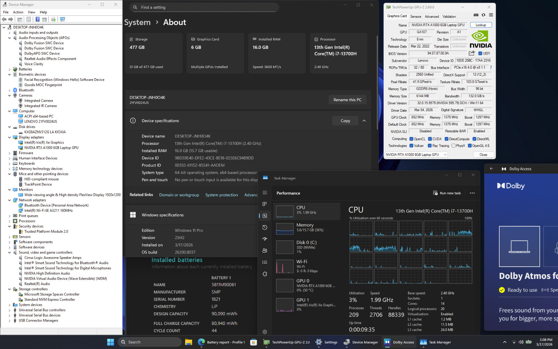Collapse Device specifications section chevron

pos(364,121)
